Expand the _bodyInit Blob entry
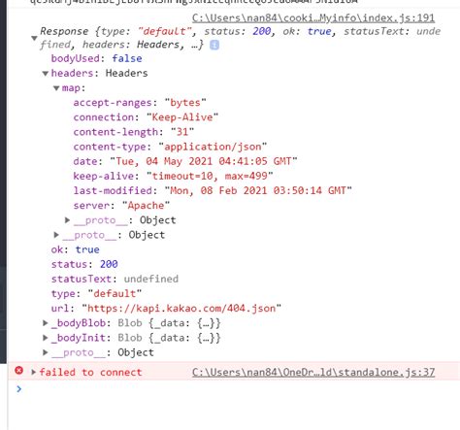Image resolution: width=460 pixels, height=430 pixels. tap(46, 338)
